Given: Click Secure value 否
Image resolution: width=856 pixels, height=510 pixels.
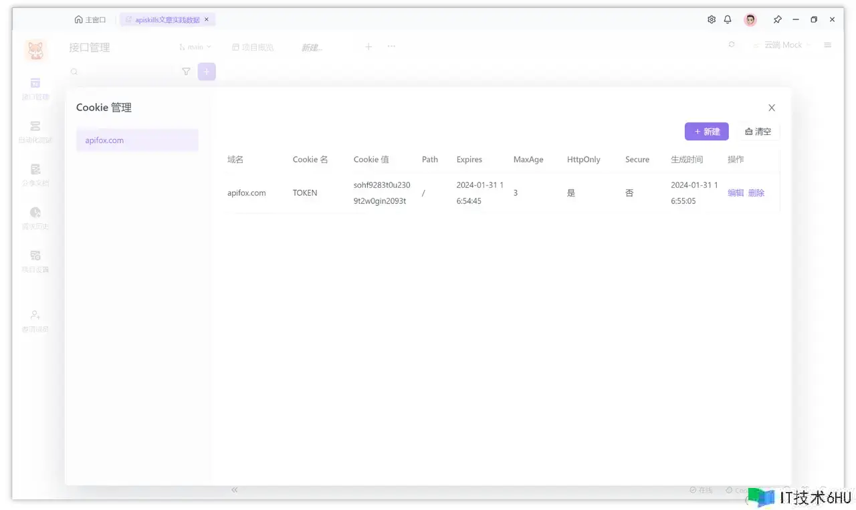Looking at the screenshot, I should pos(629,193).
